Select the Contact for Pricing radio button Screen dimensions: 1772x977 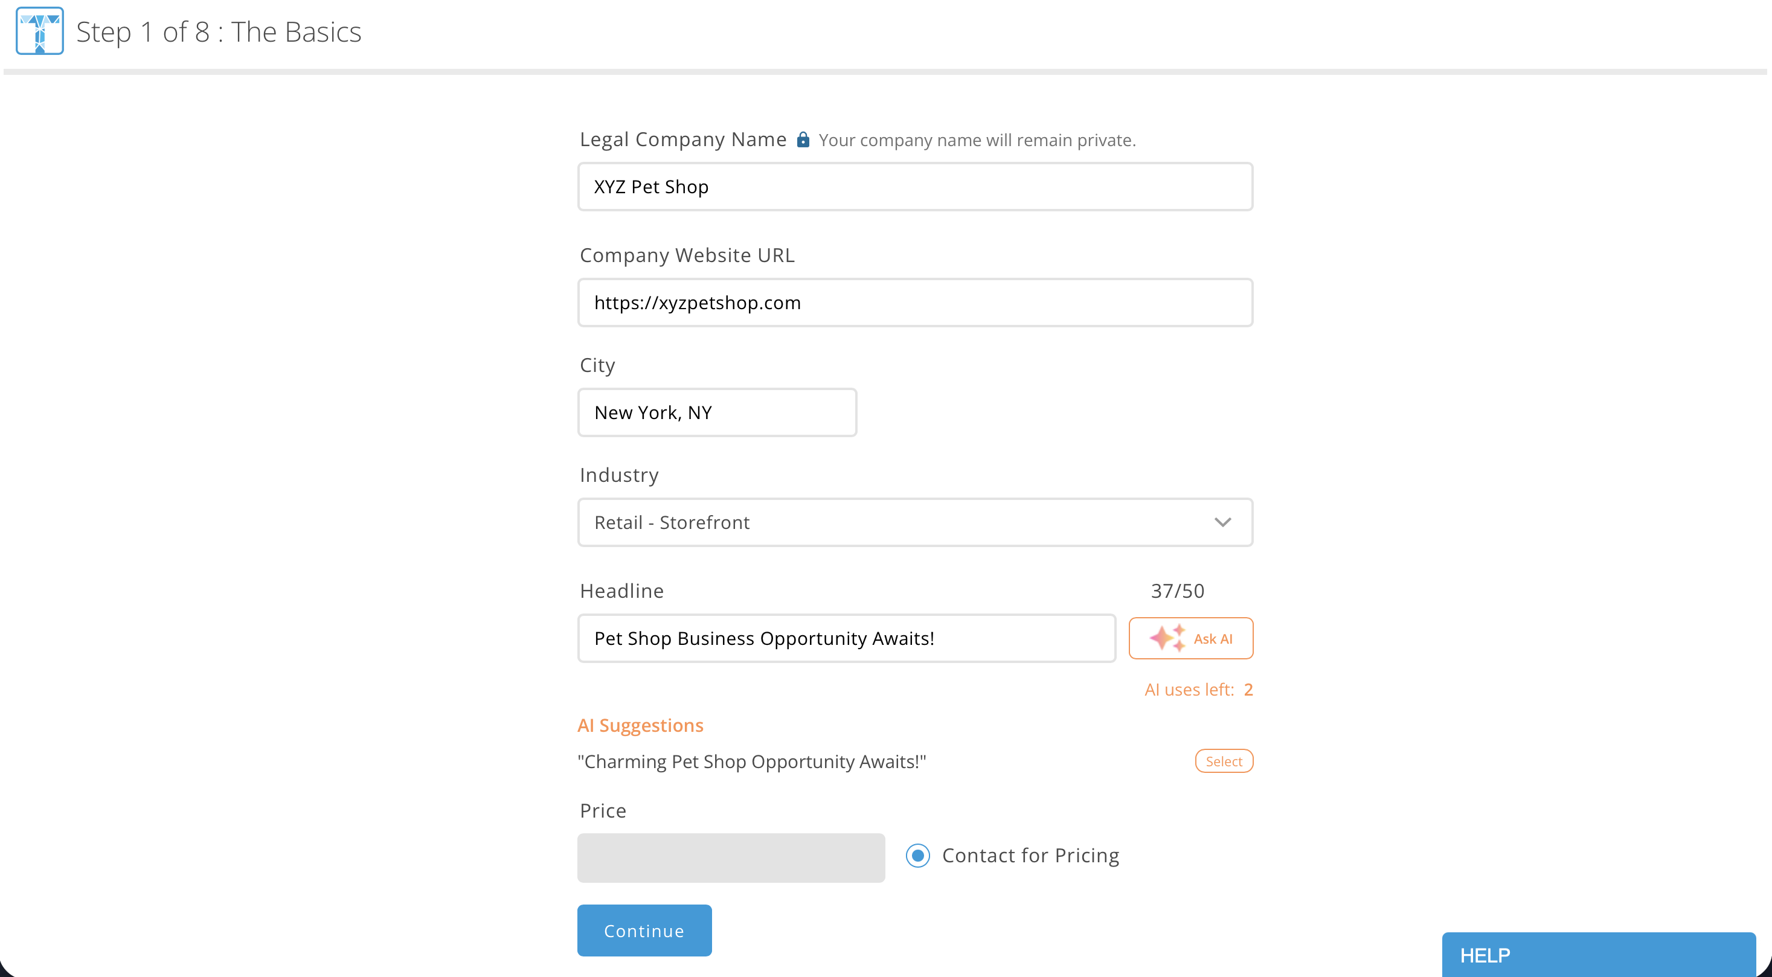917,855
